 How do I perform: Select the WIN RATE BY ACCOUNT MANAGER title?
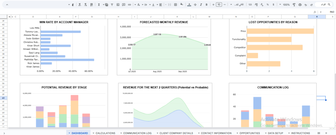[x=64, y=22]
